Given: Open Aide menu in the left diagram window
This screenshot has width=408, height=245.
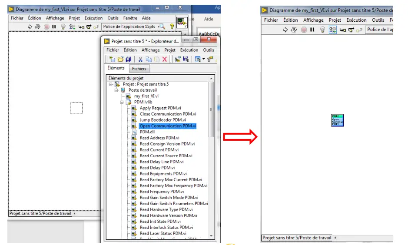Looking at the screenshot, I should coord(146,18).
